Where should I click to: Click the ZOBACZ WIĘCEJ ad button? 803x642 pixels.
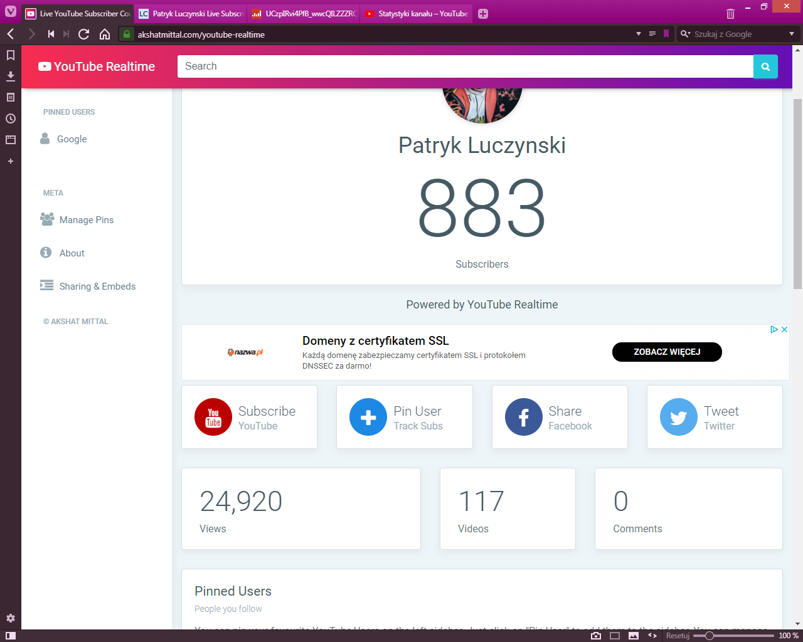coord(667,352)
